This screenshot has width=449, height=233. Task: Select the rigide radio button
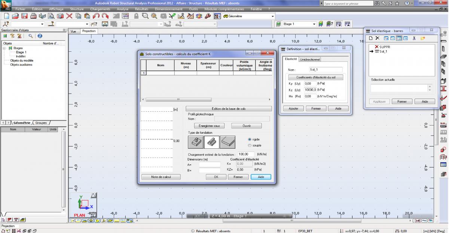(250, 139)
